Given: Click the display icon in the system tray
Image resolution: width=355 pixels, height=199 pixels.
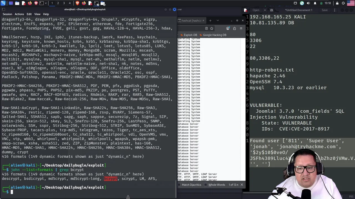Looking at the screenshot, I should [x=295, y=3].
